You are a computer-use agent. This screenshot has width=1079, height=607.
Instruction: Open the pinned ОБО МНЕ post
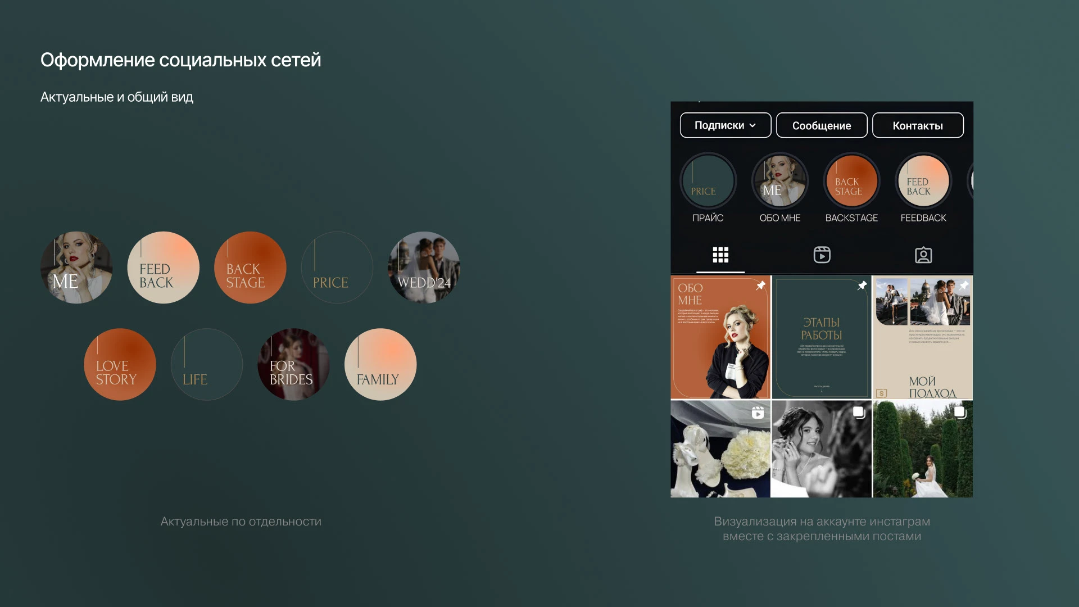tap(720, 337)
